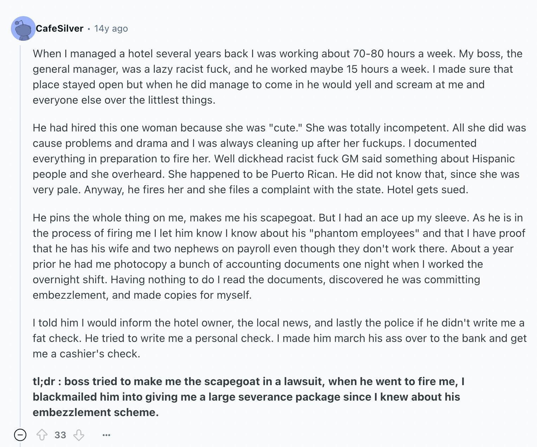Viewport: 537px width, 447px height.
Task: Click the paragraph beginning "When I managed a hotel"
Action: tap(277, 77)
